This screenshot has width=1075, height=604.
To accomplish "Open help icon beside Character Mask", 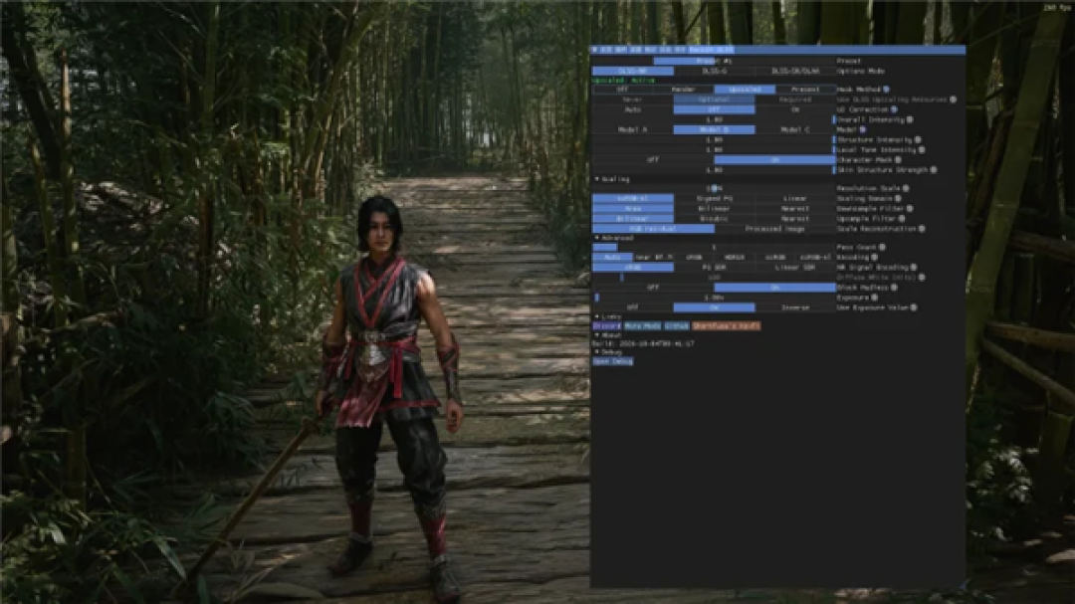I will (898, 160).
